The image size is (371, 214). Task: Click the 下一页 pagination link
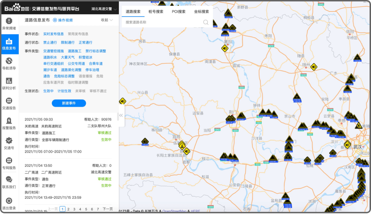(x=108, y=209)
